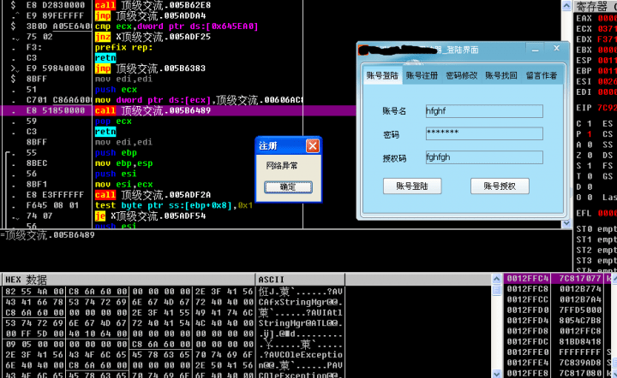Select the mov esi,ecx instruction

123,185
